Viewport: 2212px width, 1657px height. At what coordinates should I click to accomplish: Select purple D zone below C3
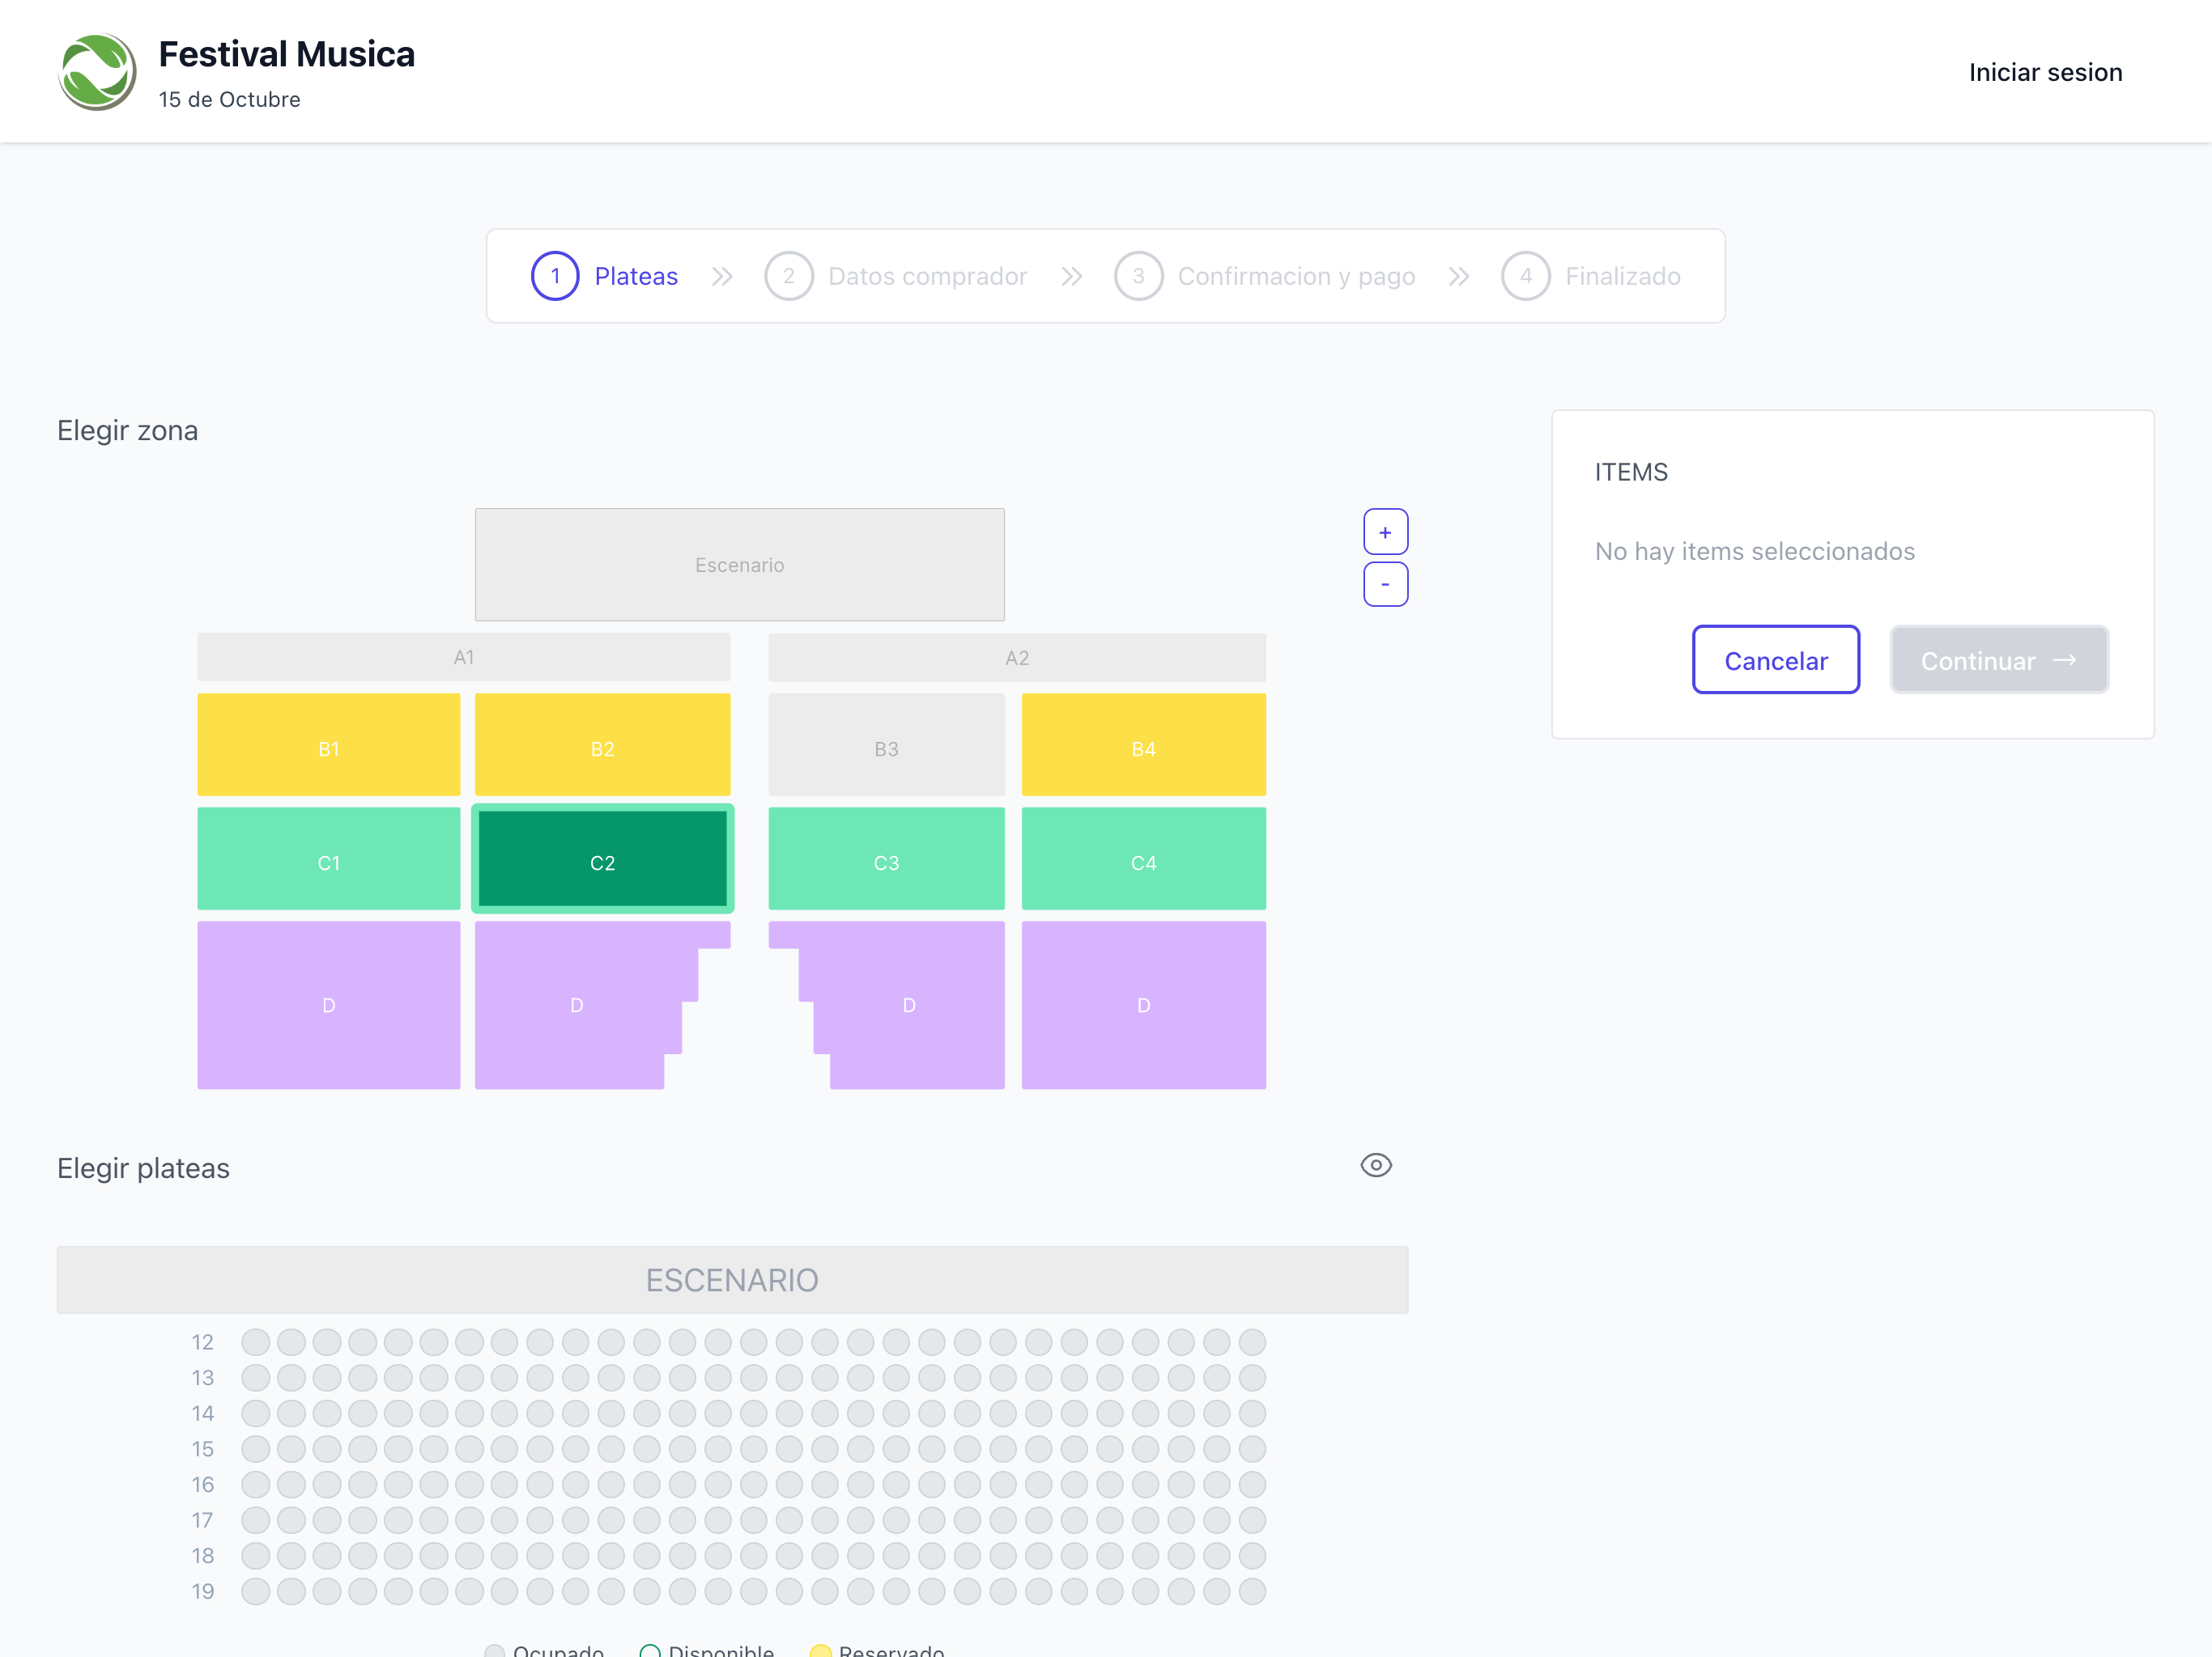[x=908, y=1004]
